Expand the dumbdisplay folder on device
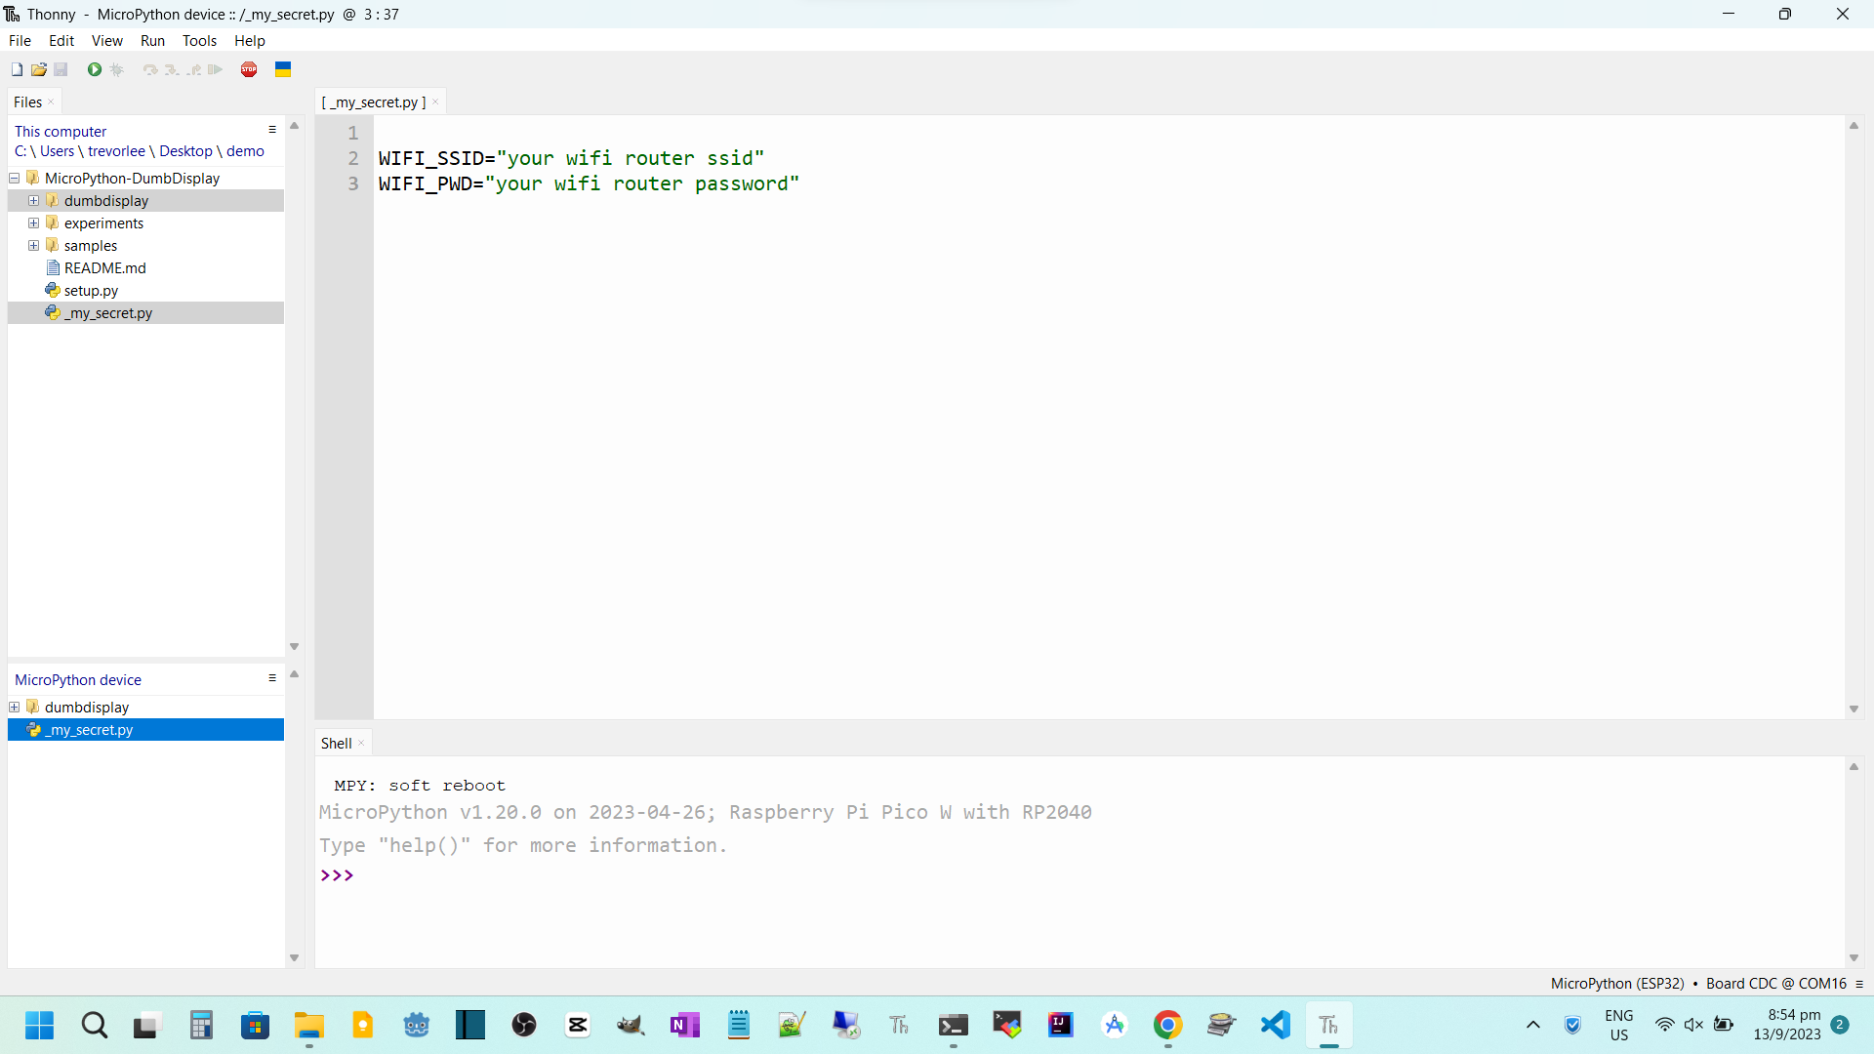 (x=15, y=707)
